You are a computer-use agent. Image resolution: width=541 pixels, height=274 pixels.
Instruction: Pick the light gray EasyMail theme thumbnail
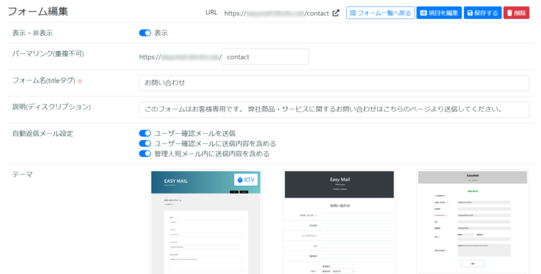pos(472,222)
